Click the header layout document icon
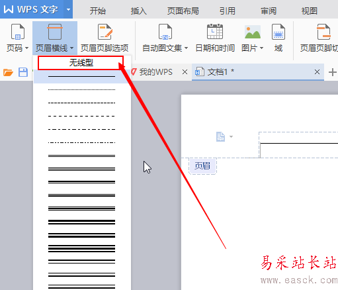This screenshot has width=338, height=290. point(220,136)
